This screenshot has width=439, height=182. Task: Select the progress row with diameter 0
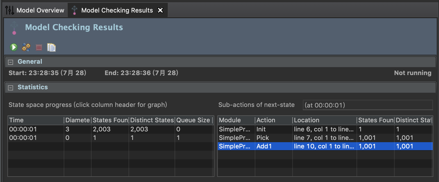click(110, 138)
